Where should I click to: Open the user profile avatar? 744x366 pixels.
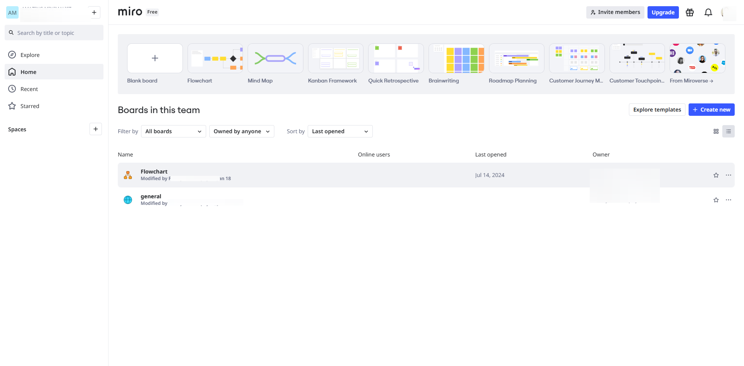[x=728, y=12]
